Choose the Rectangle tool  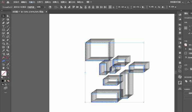tap(3, 30)
